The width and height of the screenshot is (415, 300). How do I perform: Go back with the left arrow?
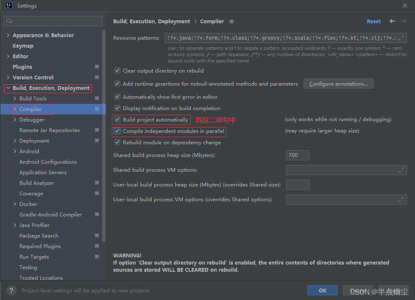[x=392, y=21]
